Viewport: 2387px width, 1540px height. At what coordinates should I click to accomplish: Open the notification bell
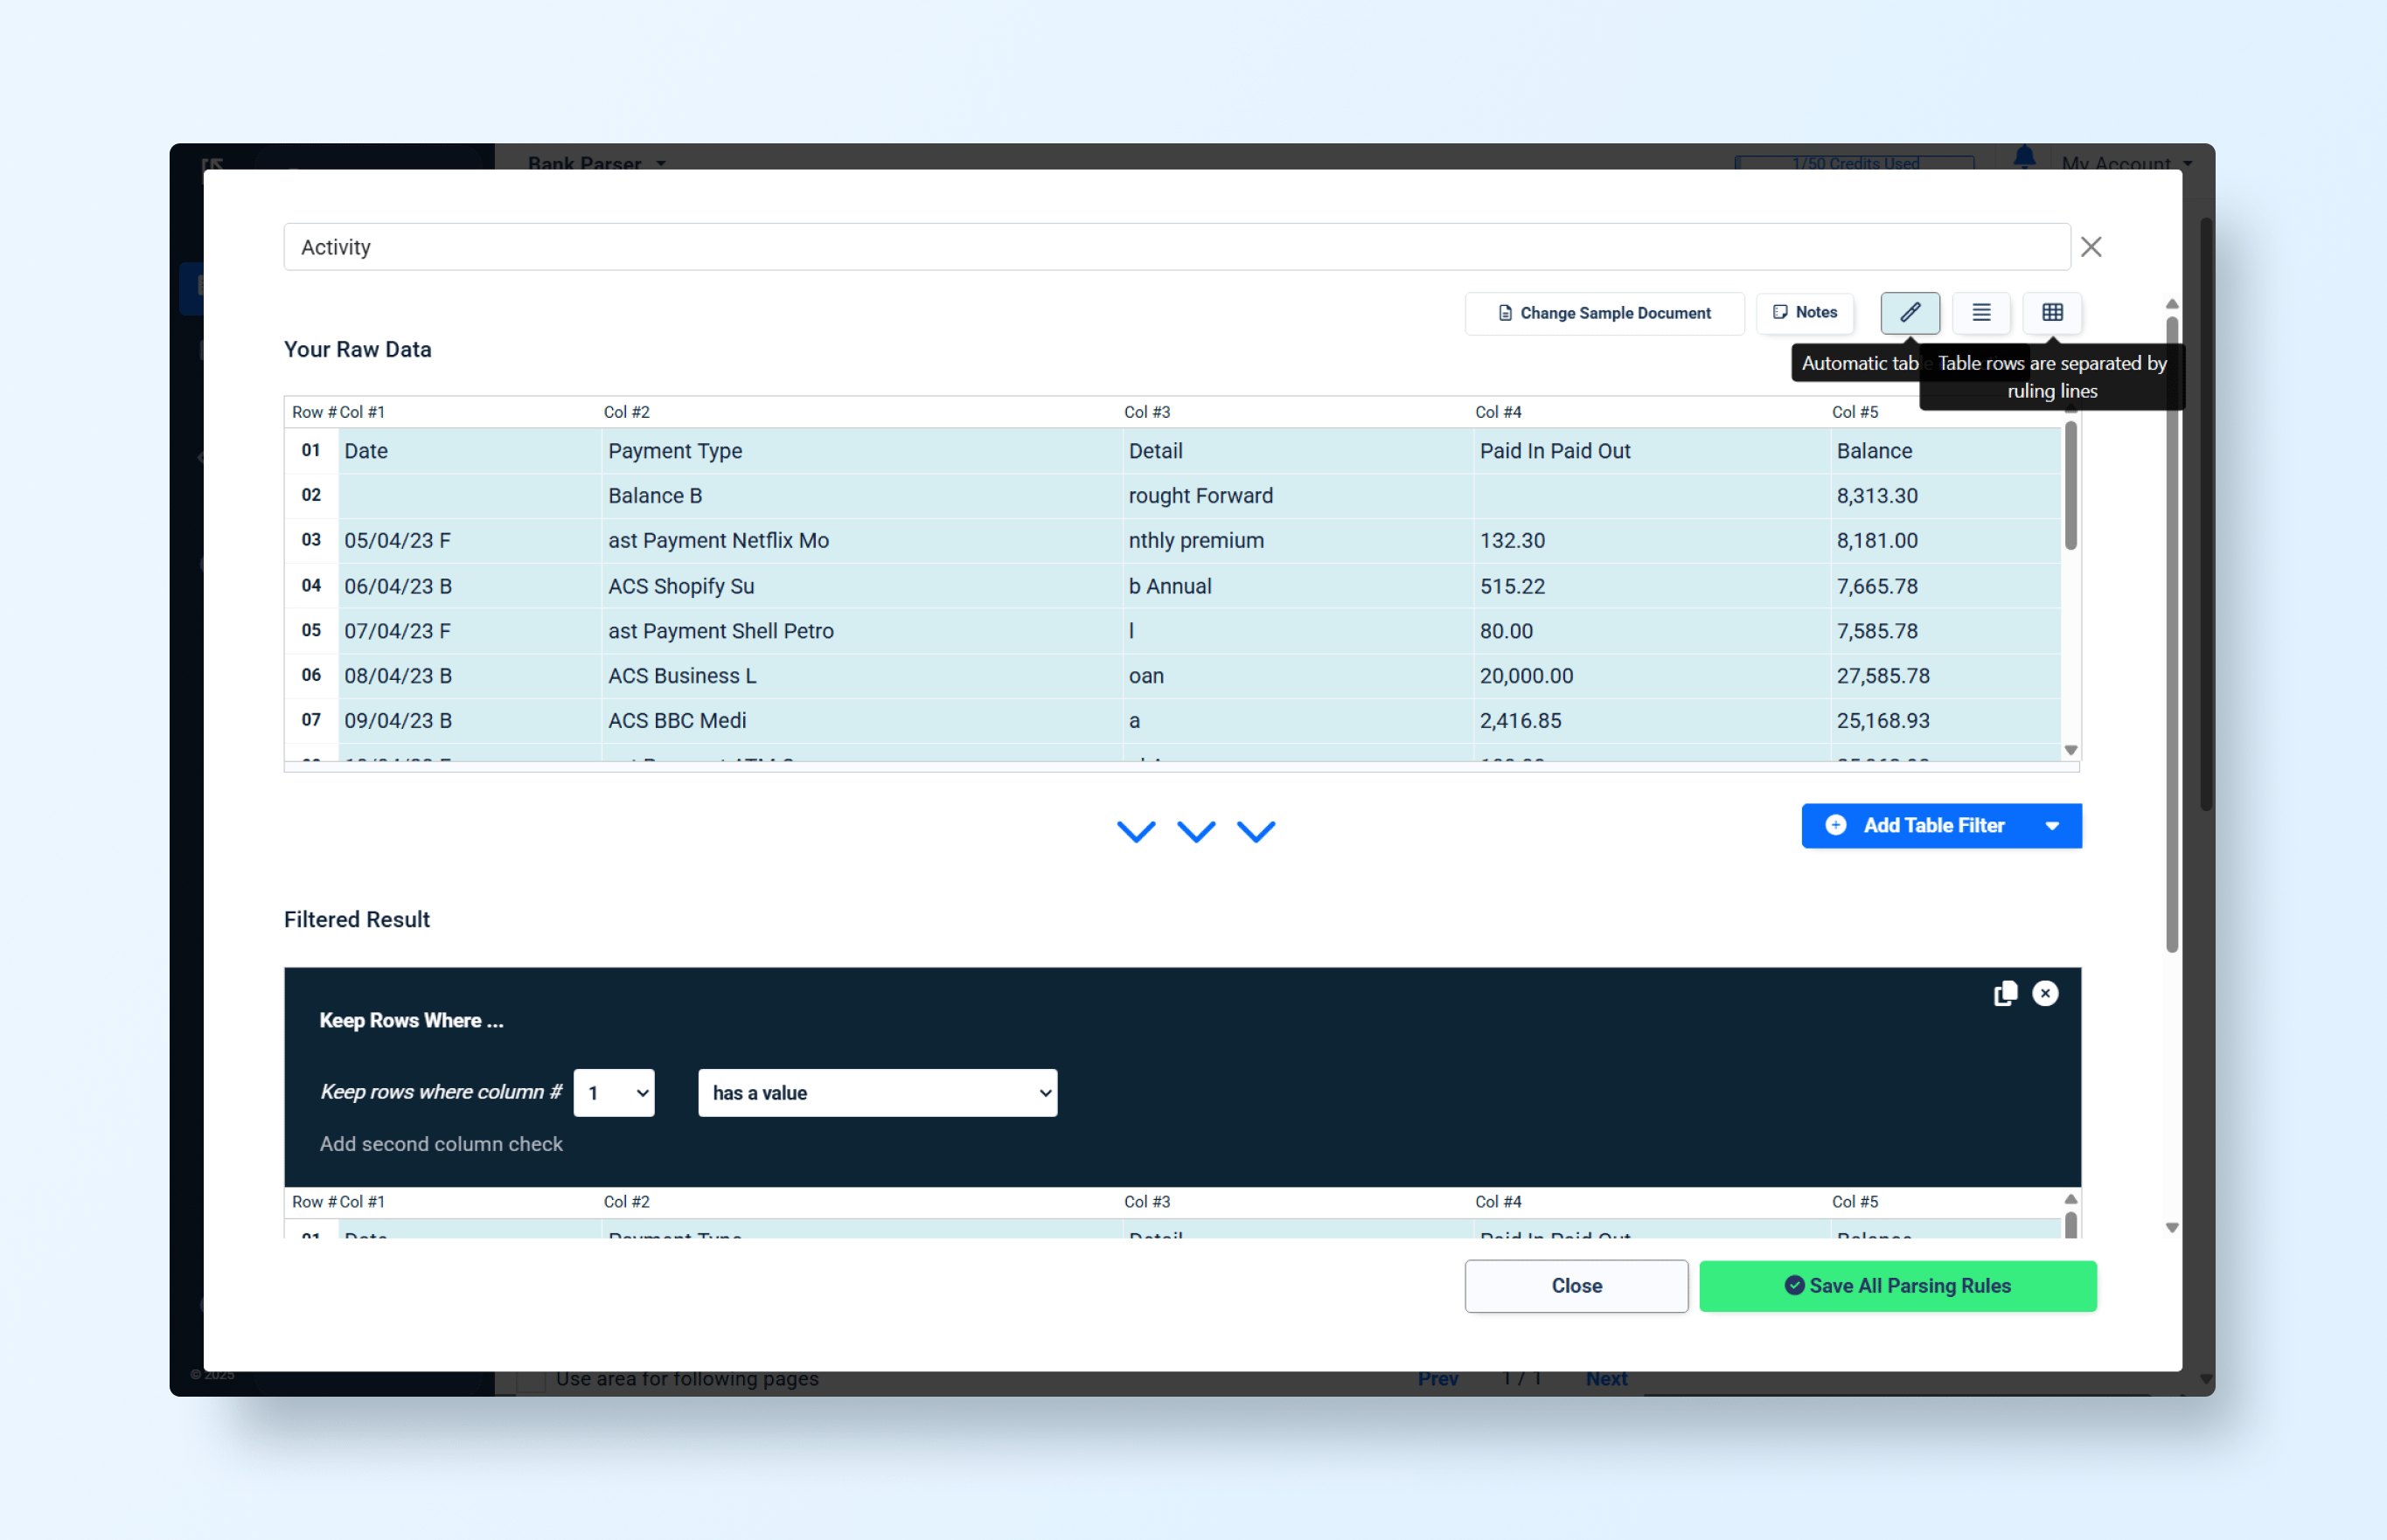coord(2024,158)
